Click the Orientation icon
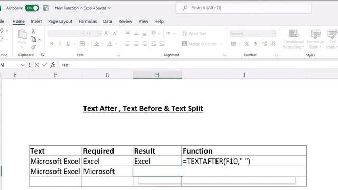The height and width of the screenshot is (190, 338). click(154, 33)
